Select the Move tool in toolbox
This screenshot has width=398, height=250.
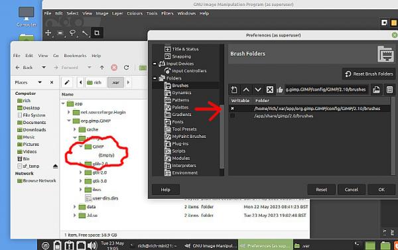click(48, 32)
